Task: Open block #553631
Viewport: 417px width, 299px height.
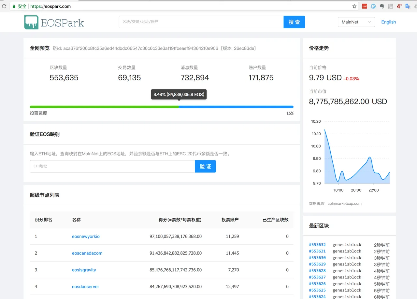Action: click(x=317, y=251)
